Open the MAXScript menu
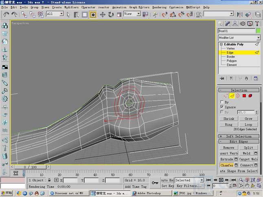263x197 pixels. [193, 7]
